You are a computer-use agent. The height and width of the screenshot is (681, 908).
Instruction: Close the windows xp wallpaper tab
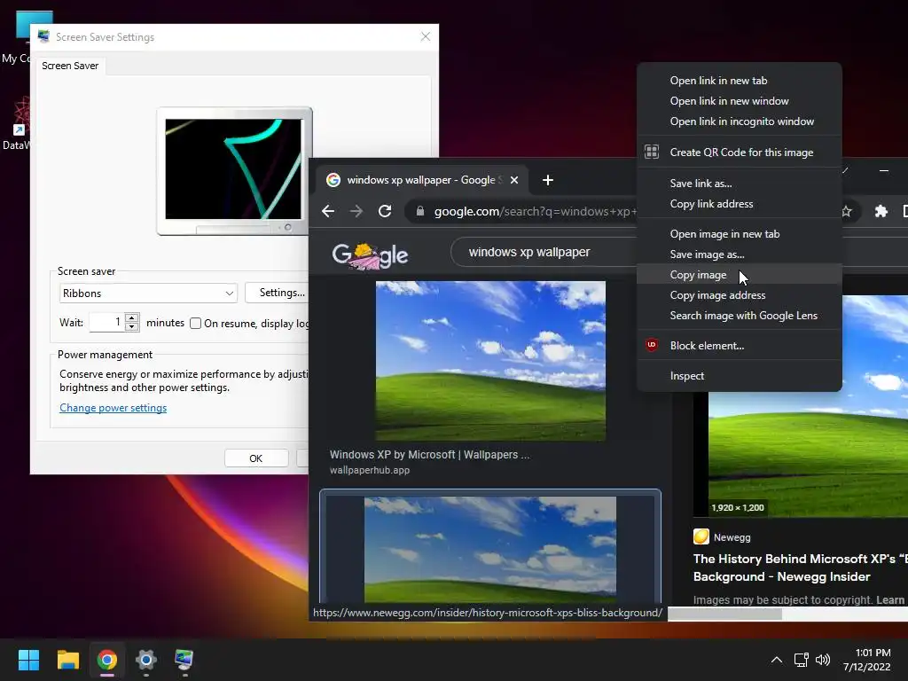point(513,180)
